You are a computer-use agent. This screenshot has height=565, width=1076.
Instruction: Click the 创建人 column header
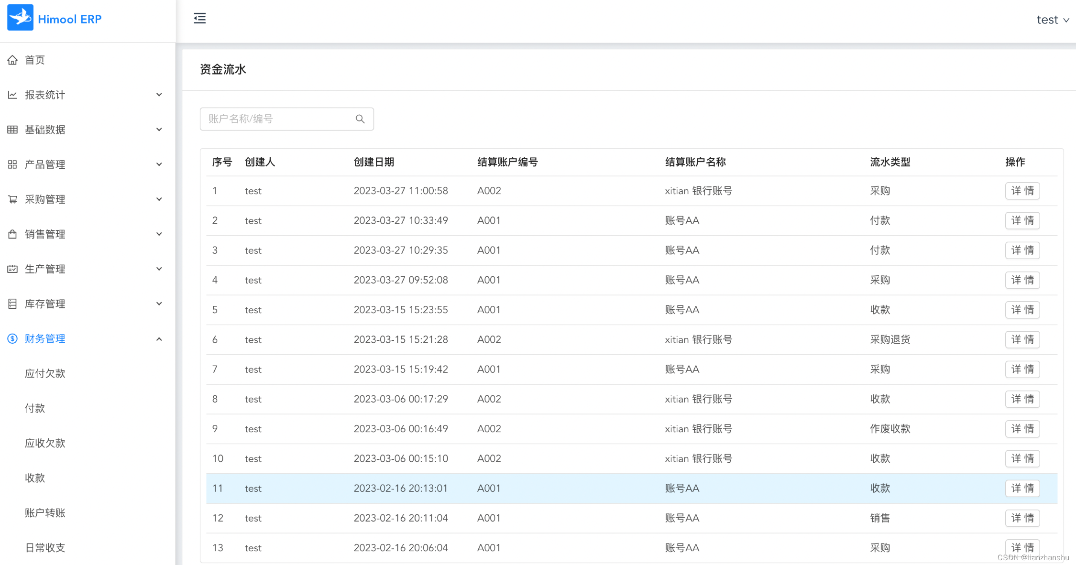point(260,162)
